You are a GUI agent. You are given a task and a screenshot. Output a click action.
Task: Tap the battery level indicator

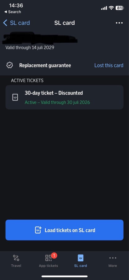tap(120, 8)
